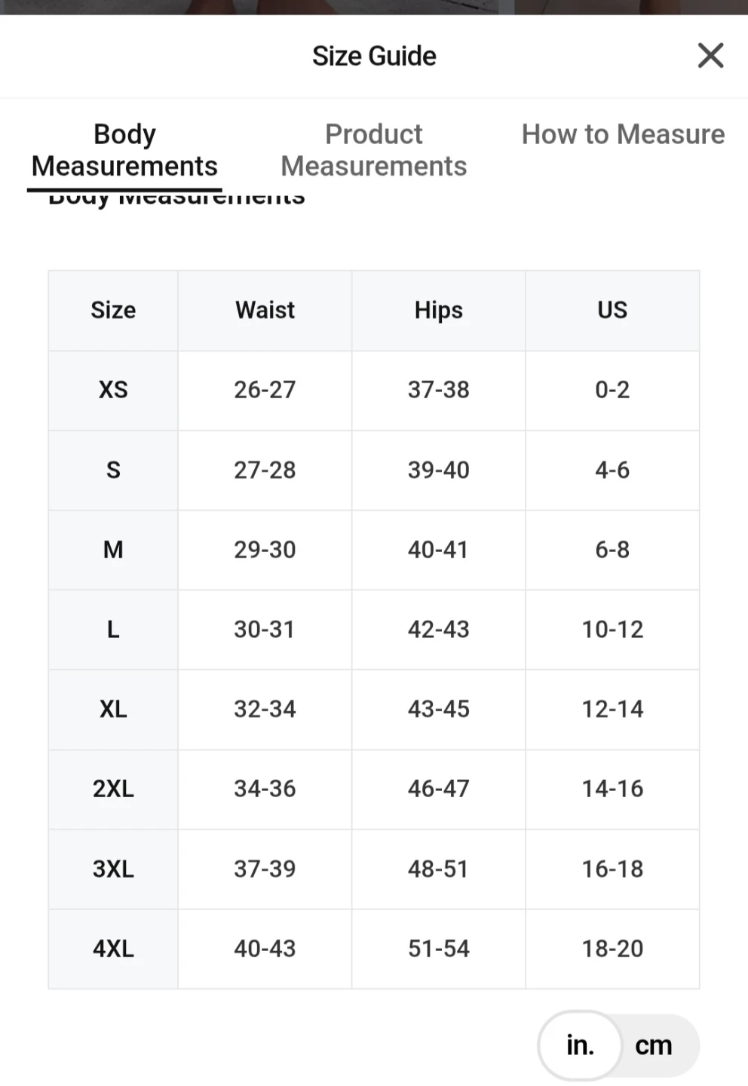The height and width of the screenshot is (1086, 748).
Task: Click the Size Guide title
Action: pyautogui.click(x=374, y=56)
